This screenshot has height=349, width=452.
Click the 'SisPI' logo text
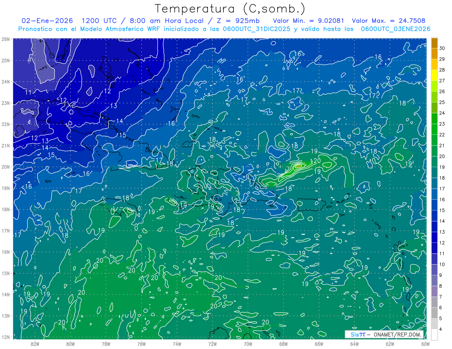point(358,334)
